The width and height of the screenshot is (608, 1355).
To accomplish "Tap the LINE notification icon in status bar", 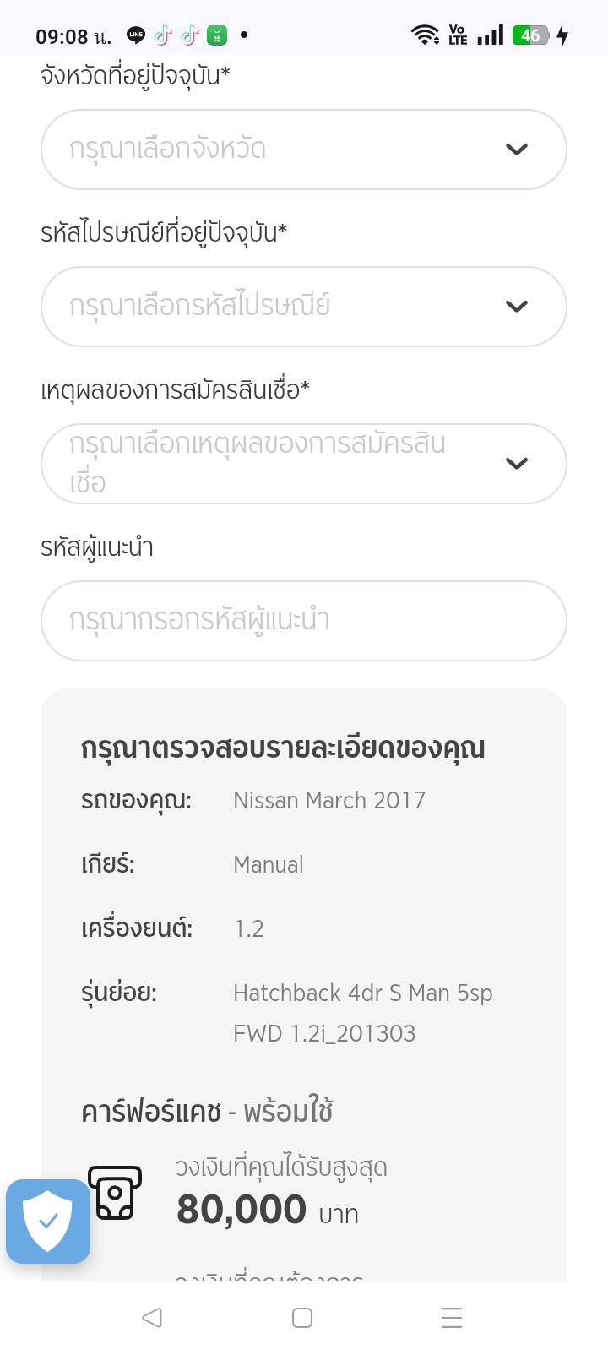I will (x=135, y=35).
